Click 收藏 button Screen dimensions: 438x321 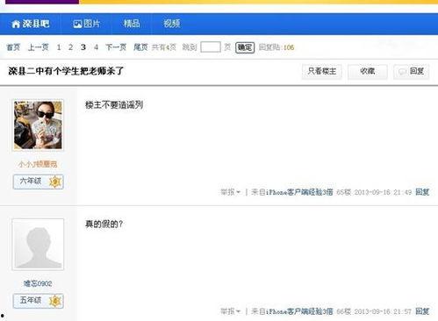[x=368, y=71]
